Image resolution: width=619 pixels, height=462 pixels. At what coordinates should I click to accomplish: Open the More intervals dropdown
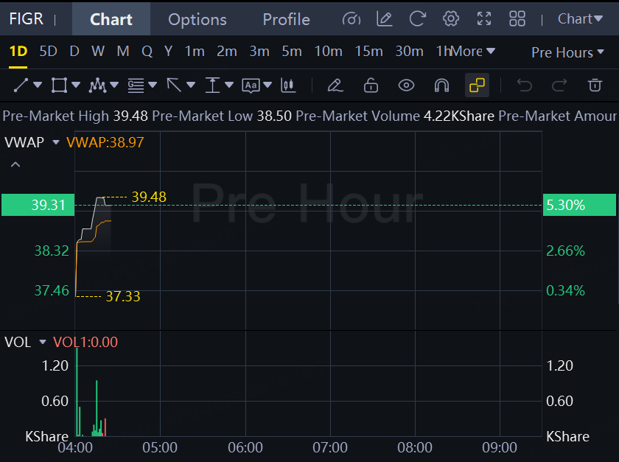[x=473, y=52]
